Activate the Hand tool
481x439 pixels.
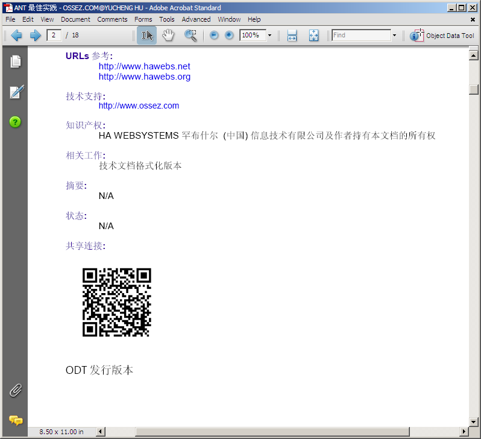pyautogui.click(x=168, y=36)
